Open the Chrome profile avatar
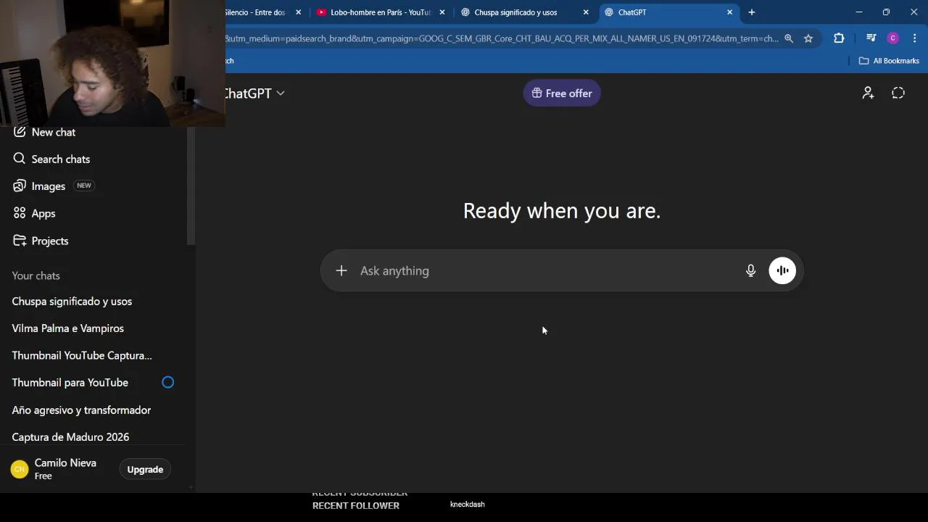 [x=893, y=38]
